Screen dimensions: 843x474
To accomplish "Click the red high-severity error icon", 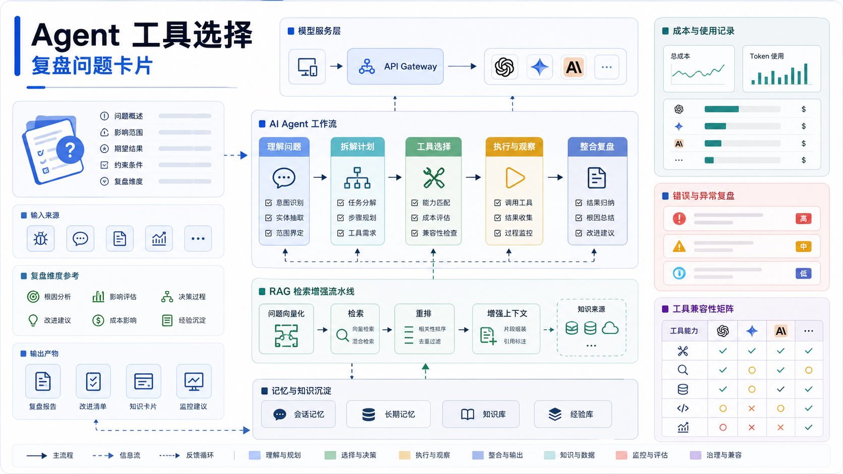I will 679,218.
